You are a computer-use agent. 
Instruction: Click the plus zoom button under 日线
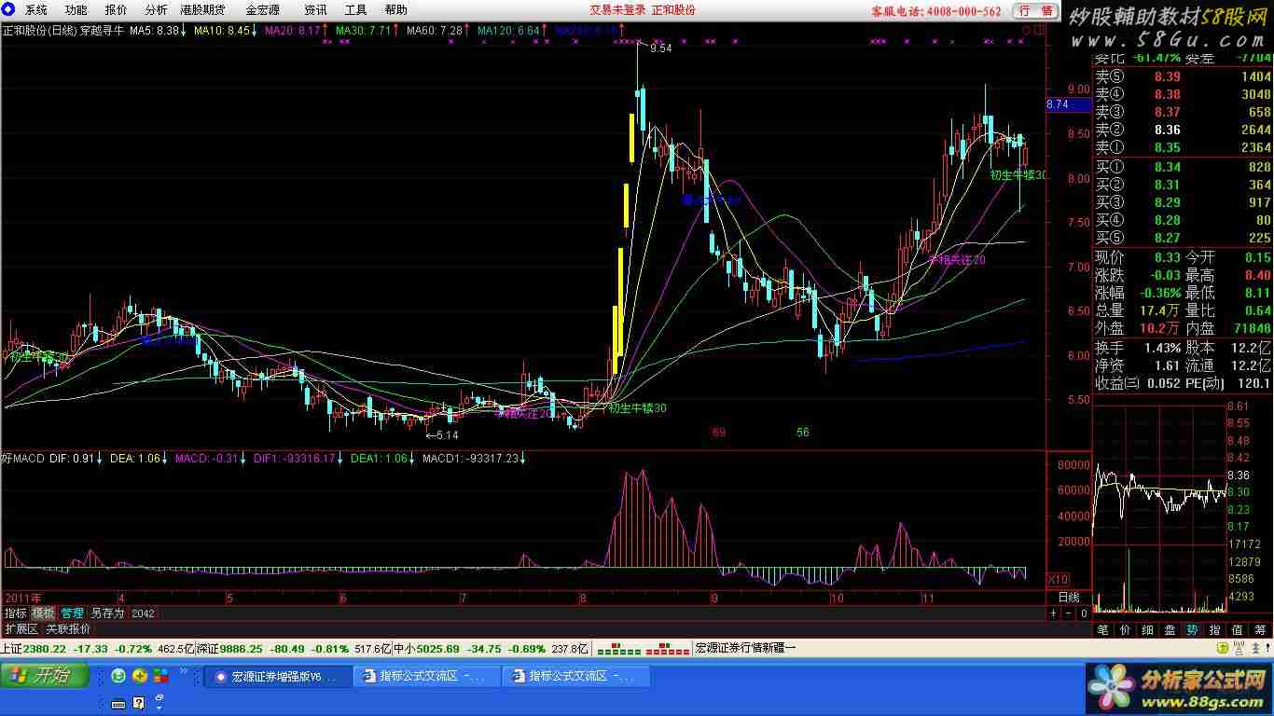click(1054, 613)
